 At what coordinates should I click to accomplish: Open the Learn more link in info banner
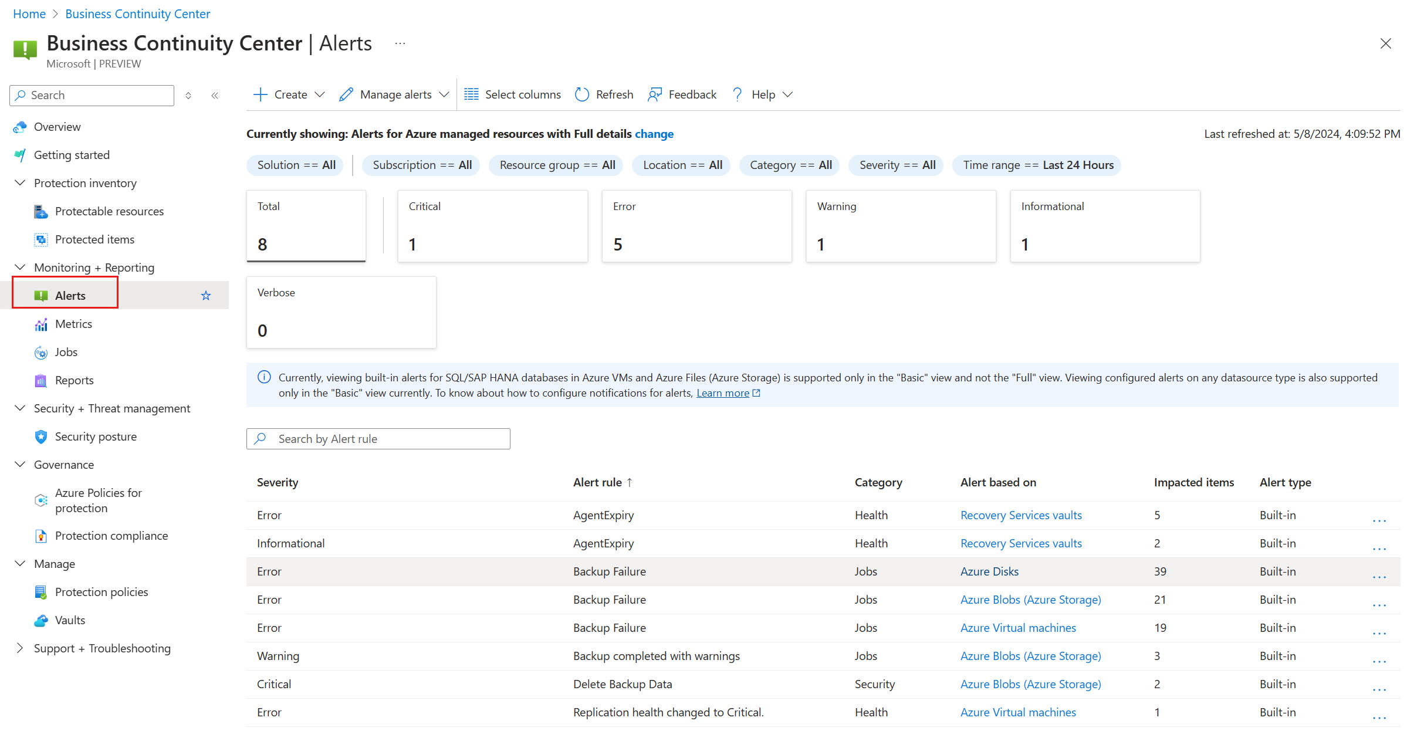point(723,393)
